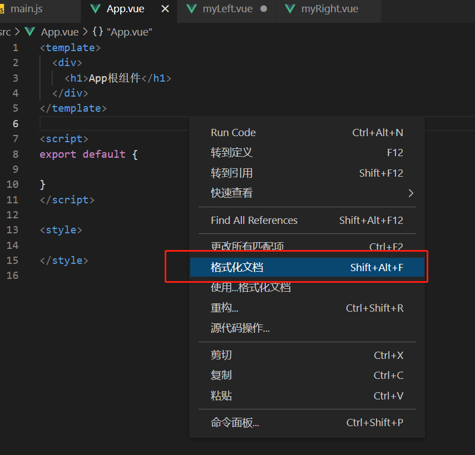Click the Vue icon on myLeft.vue tab
This screenshot has height=455, width=475.
click(191, 9)
